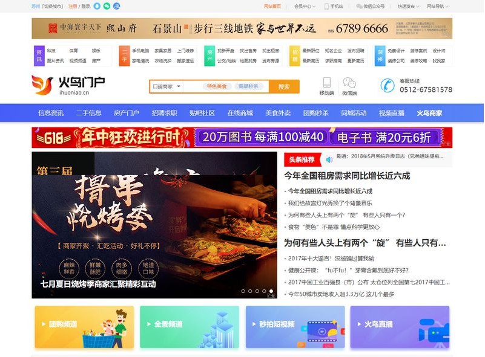Click the green WeChat login icon
Image resolution: width=485 pixels, height=357 pixels.
(x=107, y=6)
